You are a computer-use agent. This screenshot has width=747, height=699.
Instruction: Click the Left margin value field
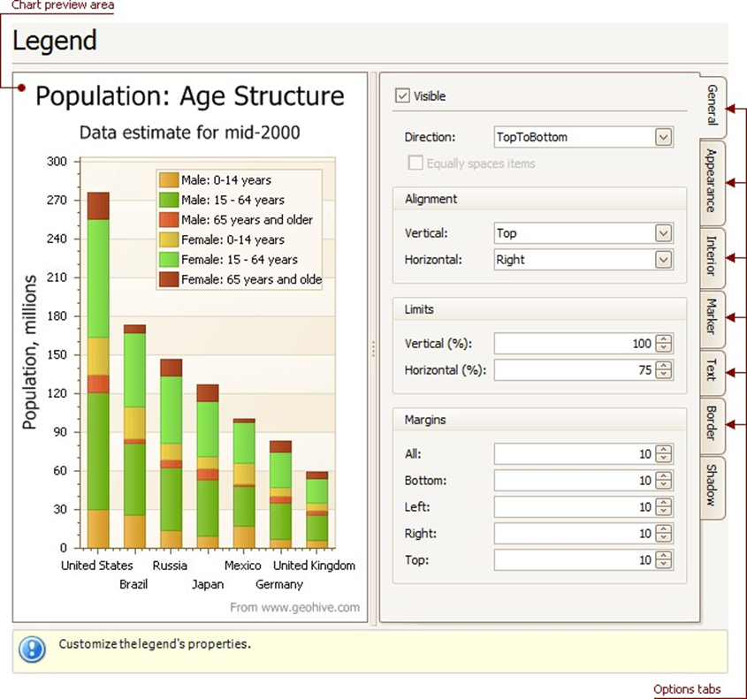point(575,507)
